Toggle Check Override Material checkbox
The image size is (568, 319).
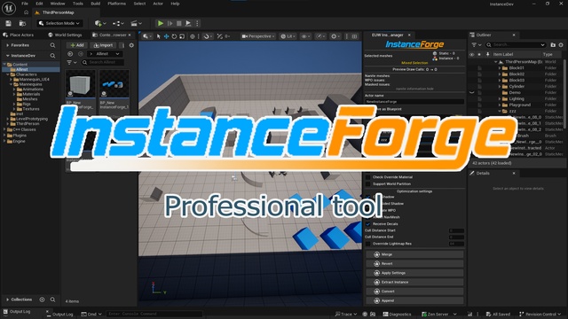(x=368, y=177)
